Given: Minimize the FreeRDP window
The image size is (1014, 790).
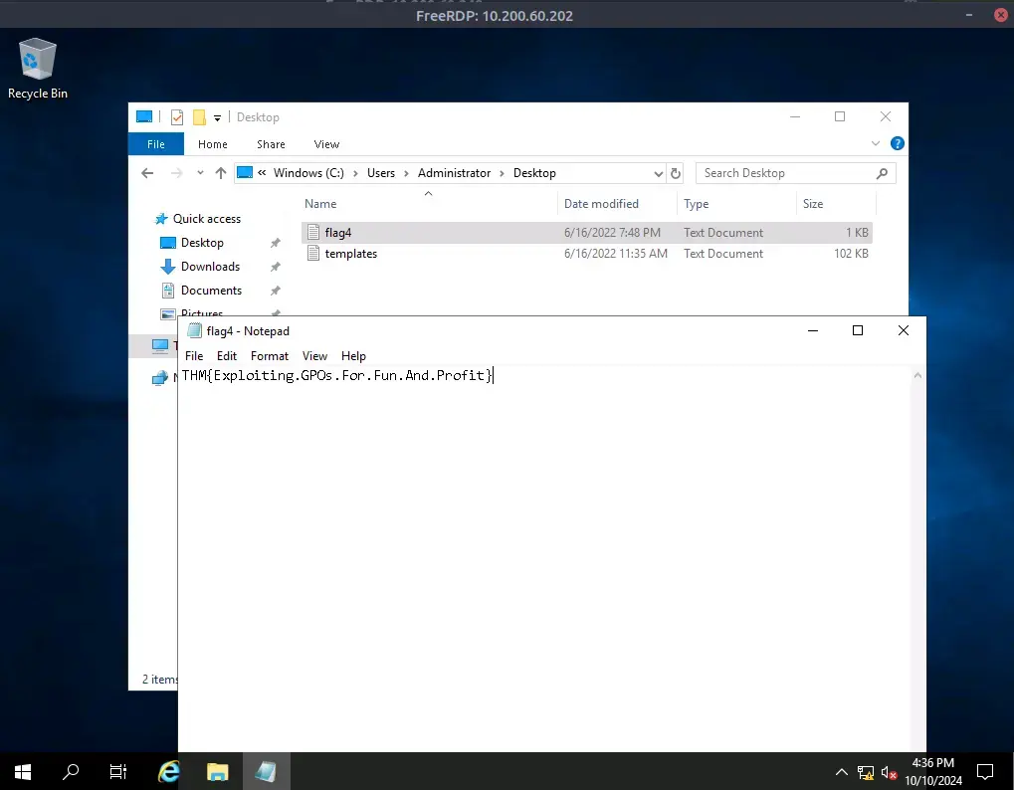Looking at the screenshot, I should tap(969, 15).
